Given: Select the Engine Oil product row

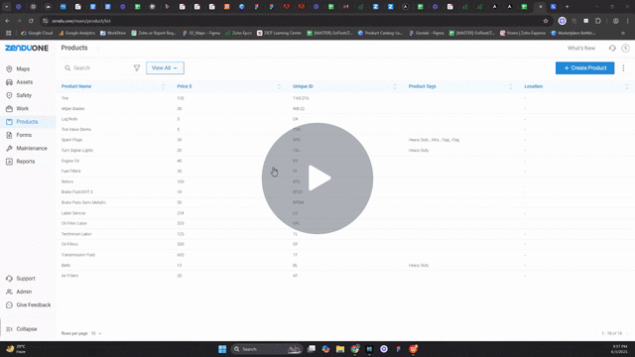Looking at the screenshot, I should coord(346,161).
